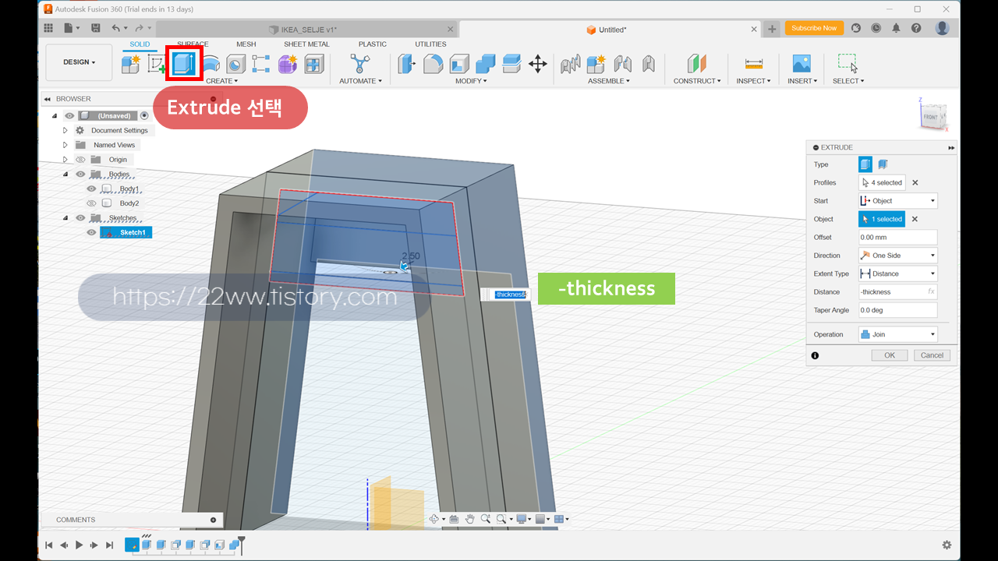Viewport: 998px width, 561px height.
Task: Click the Orbit navigation icon
Action: click(434, 519)
